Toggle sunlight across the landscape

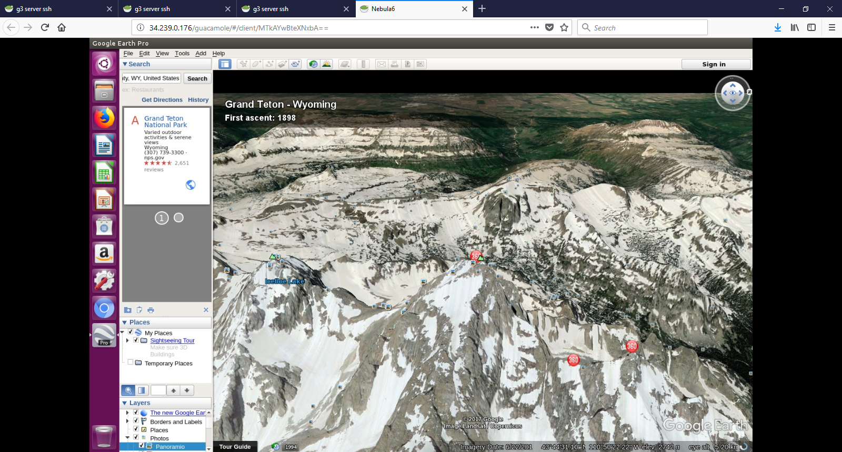coord(327,64)
